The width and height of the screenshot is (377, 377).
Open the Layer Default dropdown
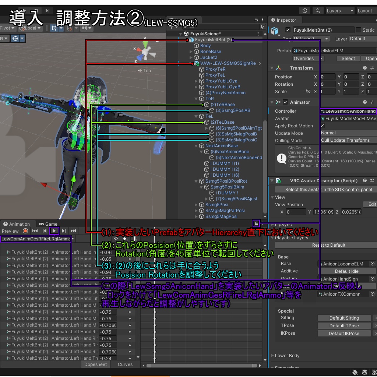click(363, 39)
